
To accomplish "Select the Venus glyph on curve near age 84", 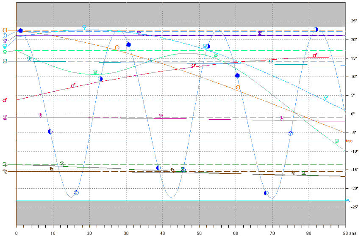I will point(325,97).
